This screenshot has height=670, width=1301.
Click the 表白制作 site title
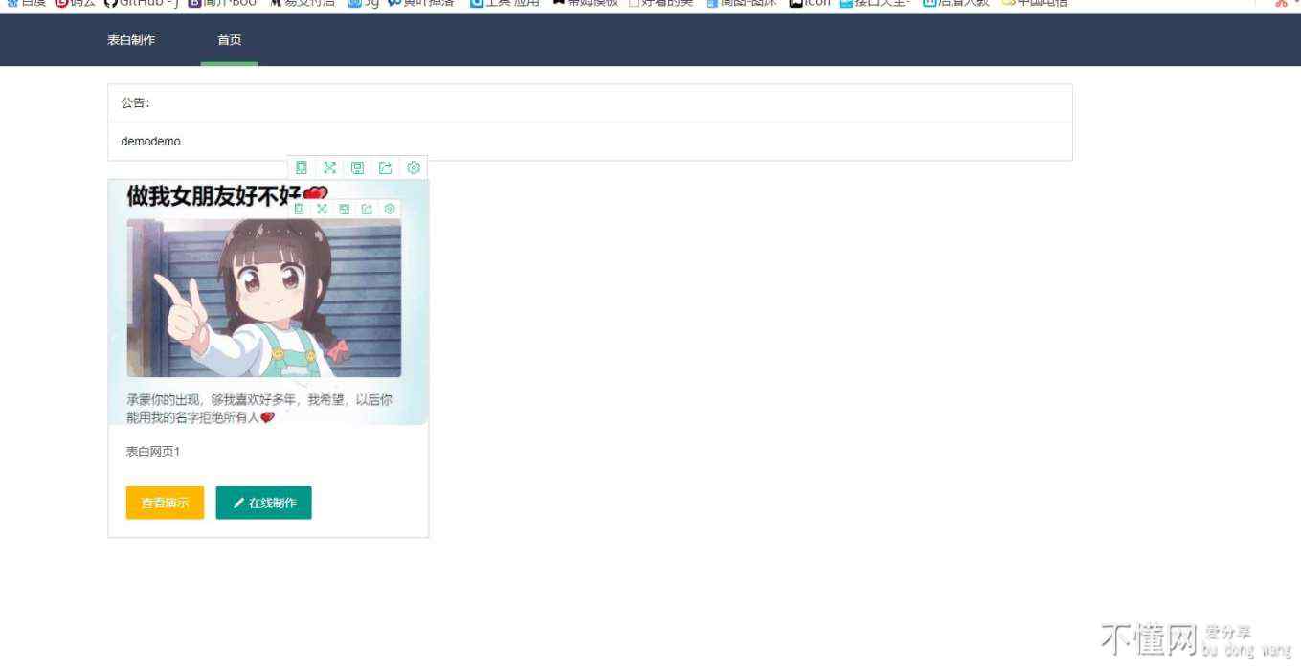tap(131, 40)
